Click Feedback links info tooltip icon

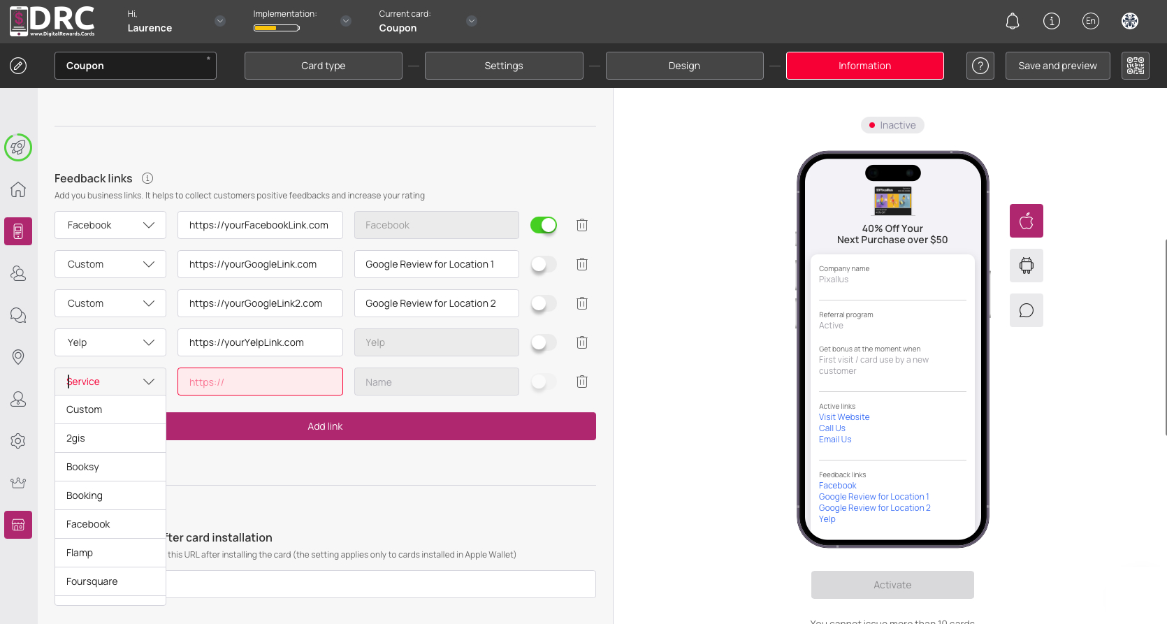pyautogui.click(x=147, y=178)
